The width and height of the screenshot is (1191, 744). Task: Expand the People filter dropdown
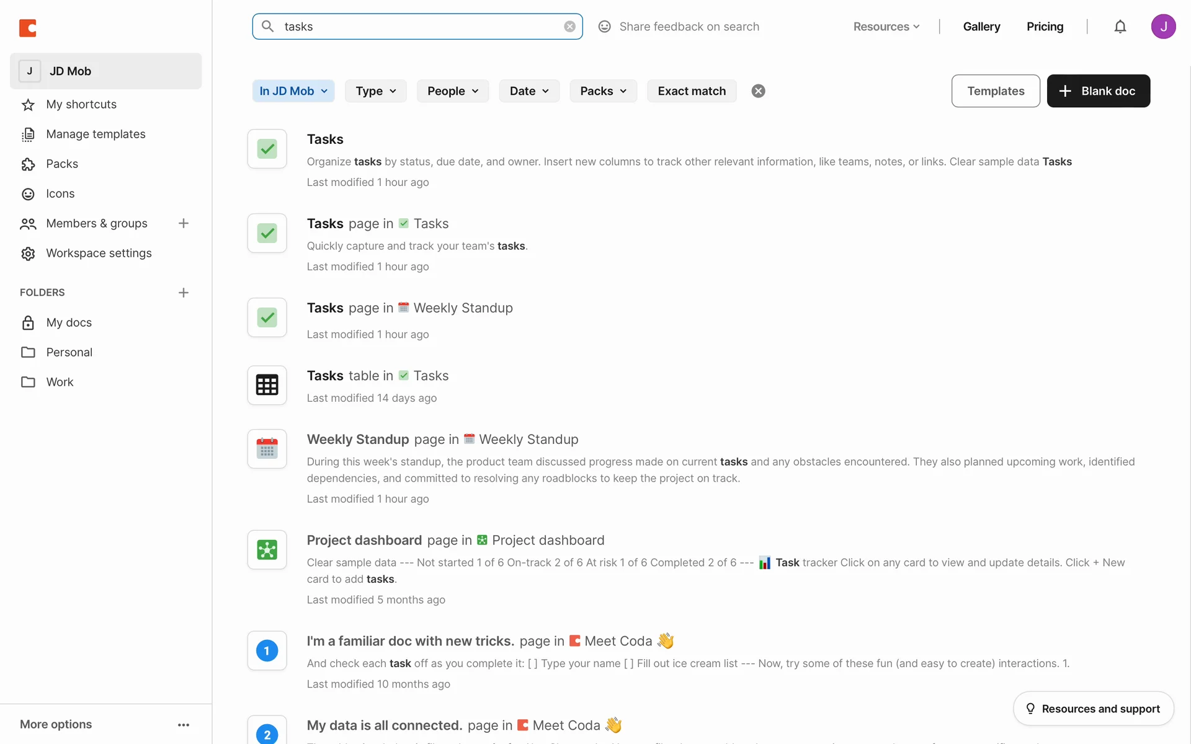pos(452,91)
